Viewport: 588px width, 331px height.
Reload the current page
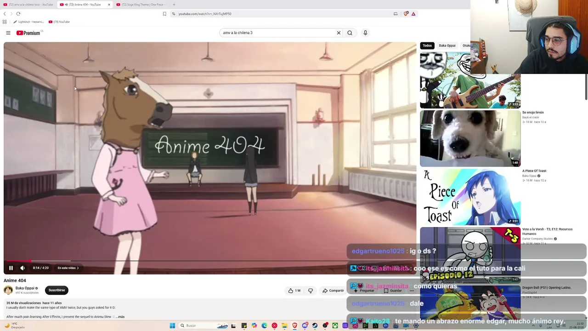coord(18,14)
